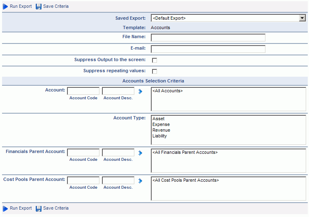This screenshot has height=217, width=309.
Task: Click the bottom Save Criteria floppy disk icon
Action: click(39, 208)
